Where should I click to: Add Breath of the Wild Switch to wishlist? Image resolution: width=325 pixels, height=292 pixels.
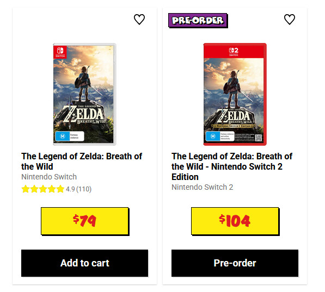point(139,20)
